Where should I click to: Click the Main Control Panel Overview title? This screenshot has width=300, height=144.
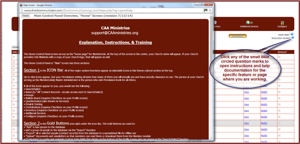(83, 16)
